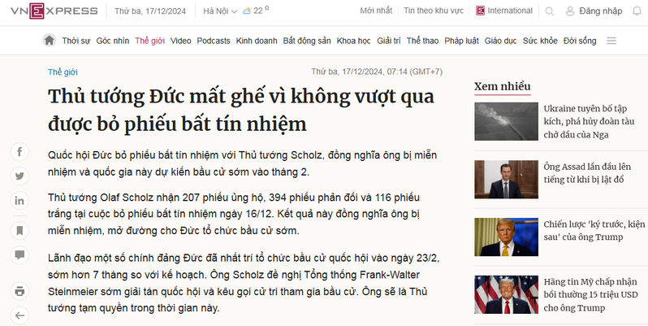Print the article
Image resolution: width=648 pixels, height=326 pixels.
19,290
